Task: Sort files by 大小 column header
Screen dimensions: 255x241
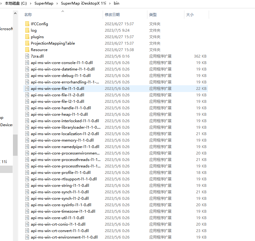Action: [x=190, y=14]
